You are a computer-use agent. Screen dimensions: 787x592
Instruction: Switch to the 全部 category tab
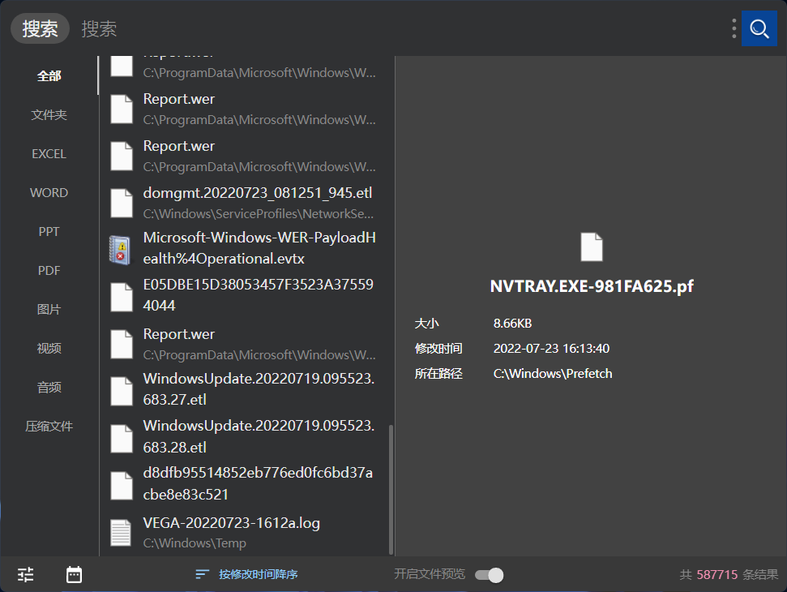49,75
